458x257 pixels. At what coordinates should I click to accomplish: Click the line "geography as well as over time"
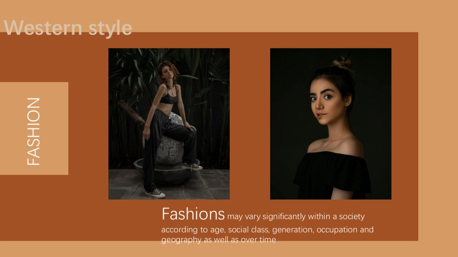pyautogui.click(x=218, y=240)
